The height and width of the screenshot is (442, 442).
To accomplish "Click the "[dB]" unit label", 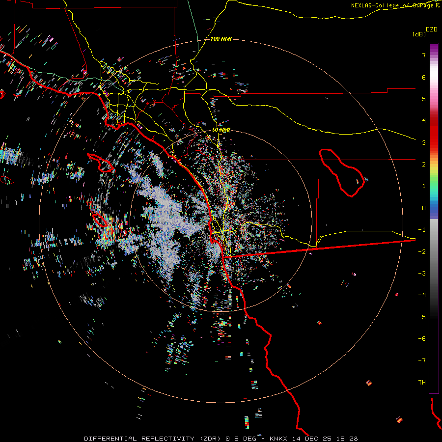I will [x=419, y=34].
